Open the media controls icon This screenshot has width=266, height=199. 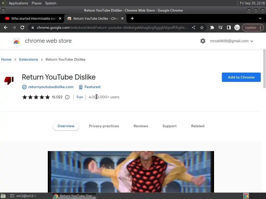pyautogui.click(x=220, y=27)
